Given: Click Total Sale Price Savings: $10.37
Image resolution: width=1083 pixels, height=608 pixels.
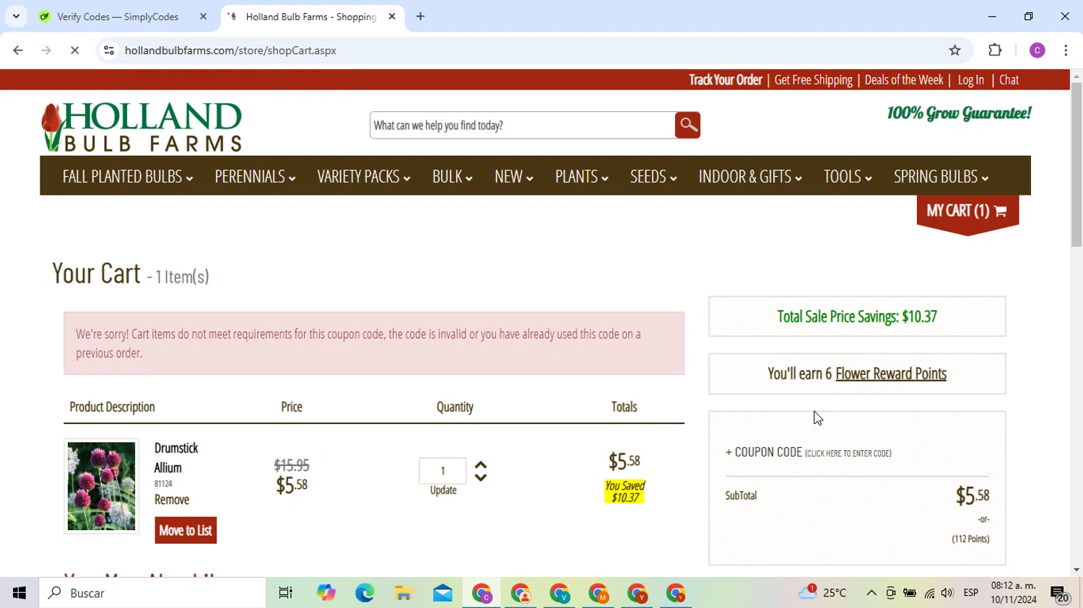Looking at the screenshot, I should (x=857, y=317).
